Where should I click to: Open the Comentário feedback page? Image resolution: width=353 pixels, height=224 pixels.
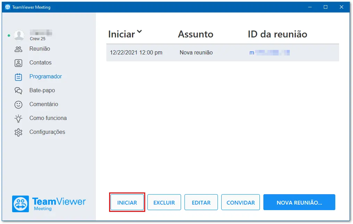point(44,104)
